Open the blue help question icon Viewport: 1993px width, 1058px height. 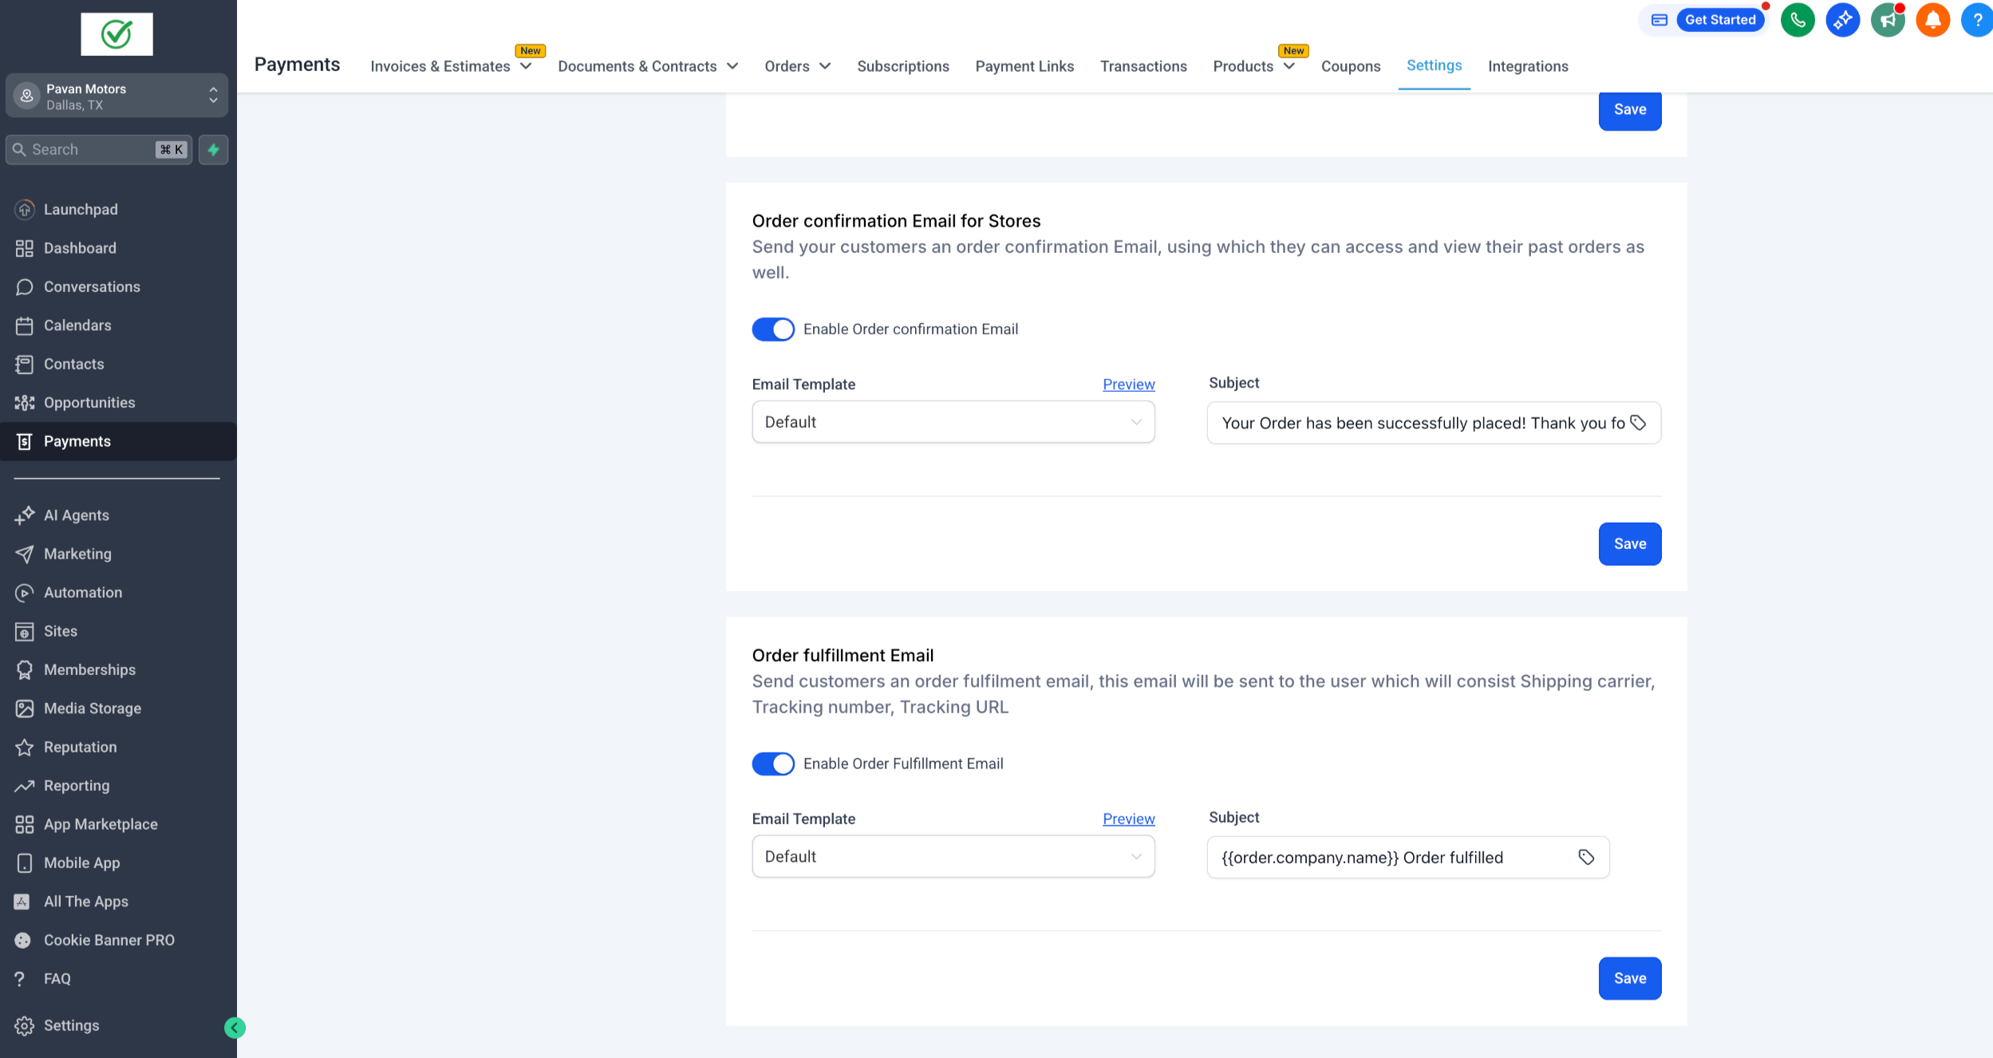click(x=1977, y=20)
